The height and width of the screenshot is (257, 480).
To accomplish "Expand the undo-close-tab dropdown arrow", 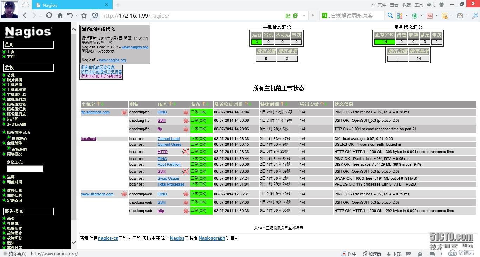I will point(76,15).
